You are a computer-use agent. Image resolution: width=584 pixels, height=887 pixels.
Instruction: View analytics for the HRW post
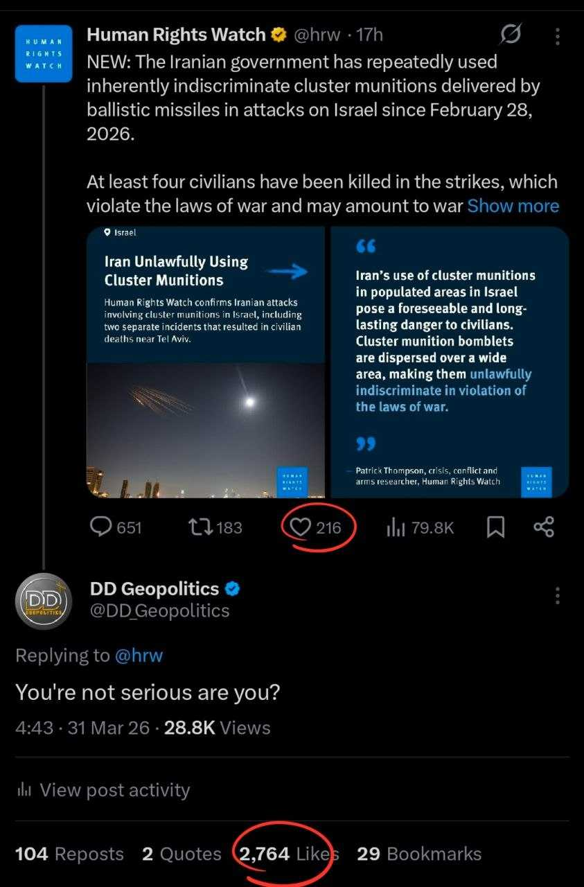[x=395, y=528]
